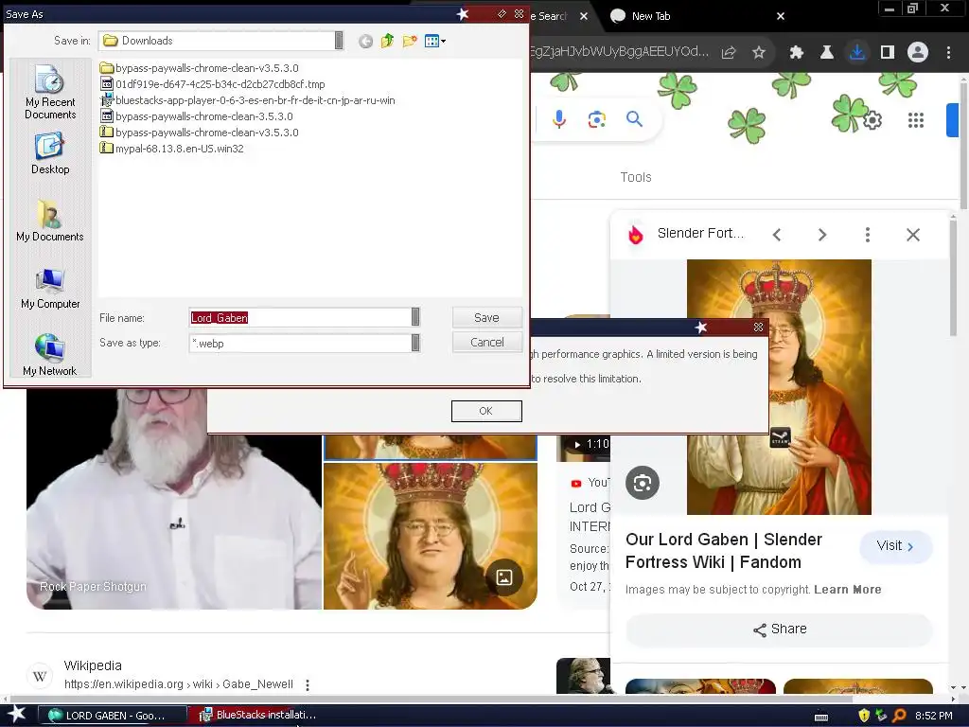Open crowned Gaben image result thumbnail
Viewport: 969px width, 727px height.
[431, 536]
